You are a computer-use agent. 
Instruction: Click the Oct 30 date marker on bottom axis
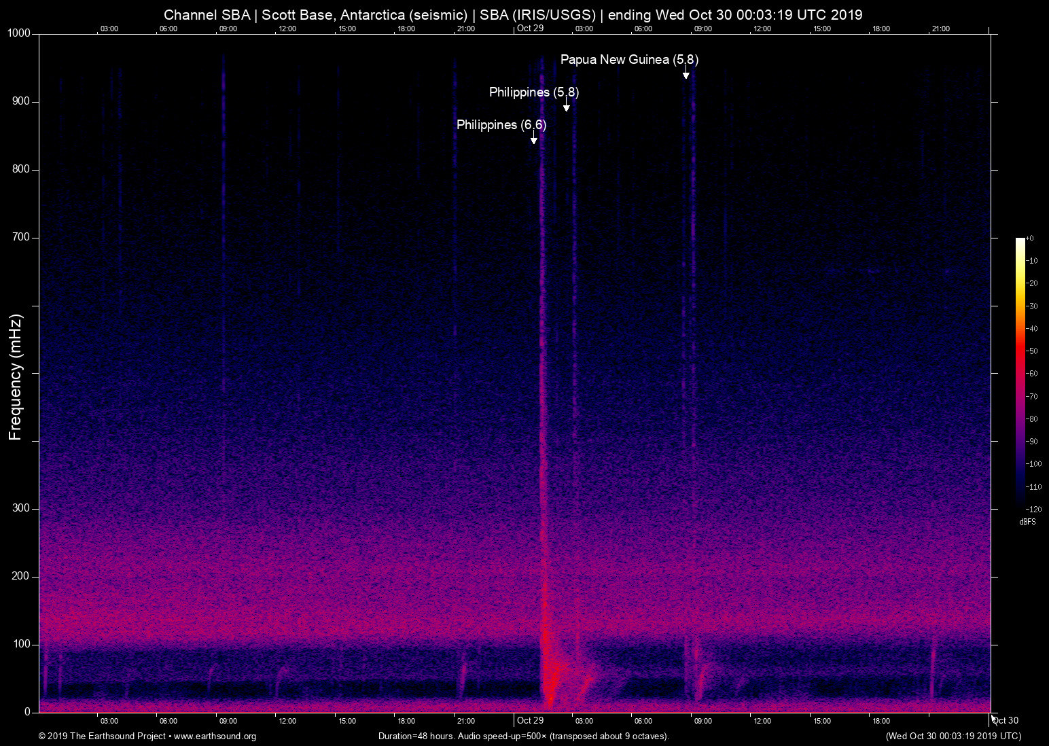[1005, 720]
